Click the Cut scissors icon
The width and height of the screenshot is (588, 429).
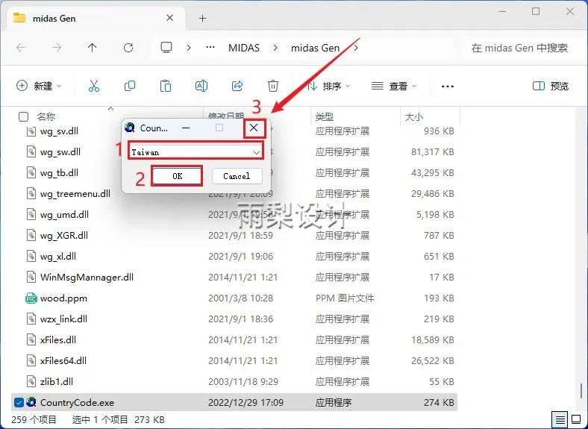coord(94,87)
